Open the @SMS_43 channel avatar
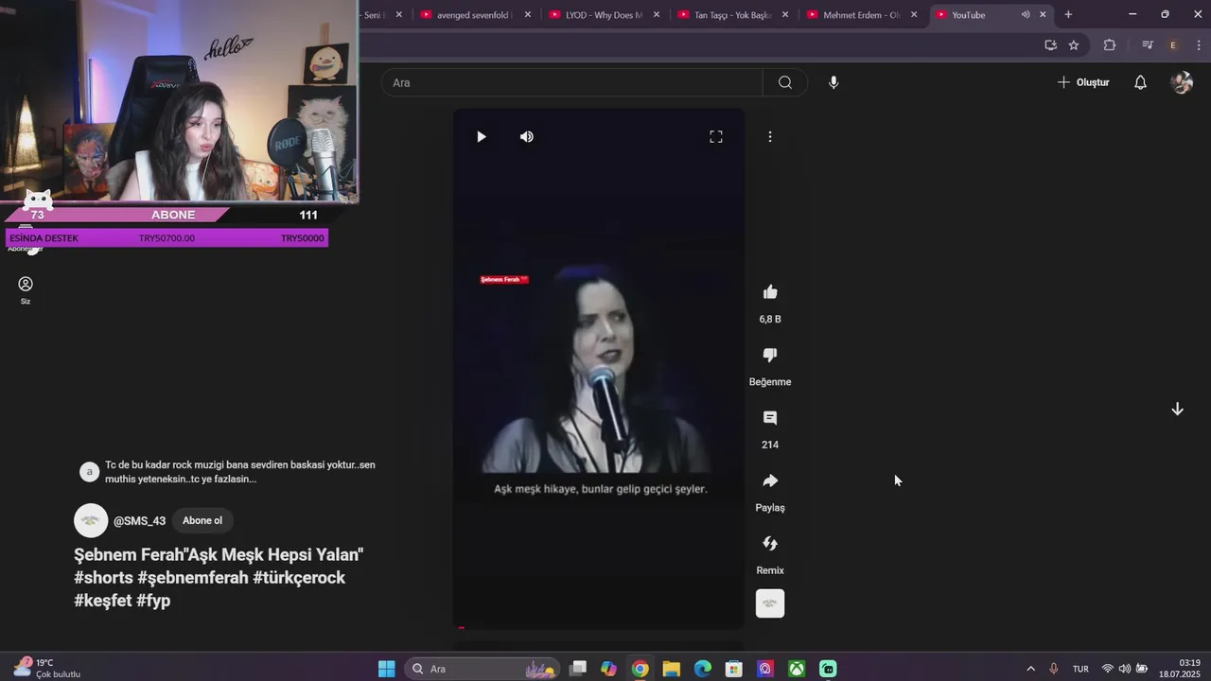Viewport: 1211px width, 681px height. point(91,521)
